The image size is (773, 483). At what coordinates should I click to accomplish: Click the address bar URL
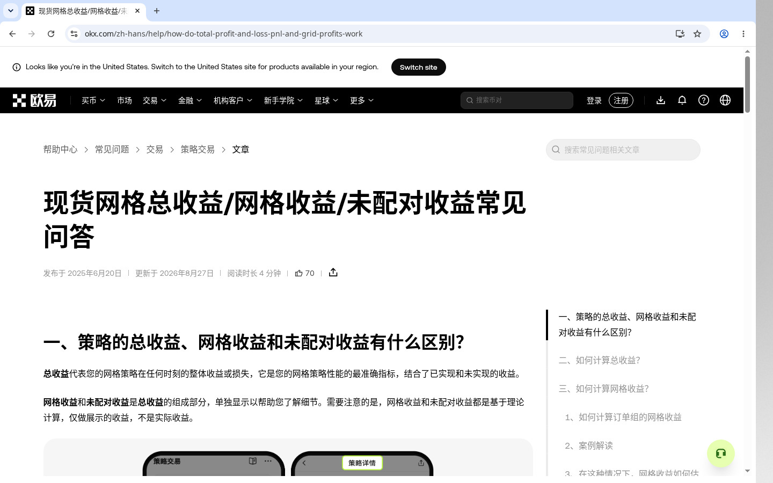coord(224,34)
